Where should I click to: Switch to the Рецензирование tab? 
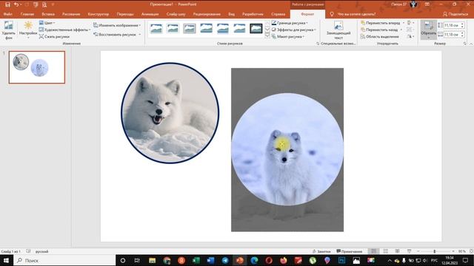[207, 14]
